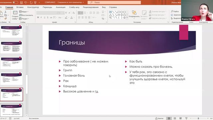Switch to reading view
Viewport: 213px width, 120px height.
pos(180,118)
